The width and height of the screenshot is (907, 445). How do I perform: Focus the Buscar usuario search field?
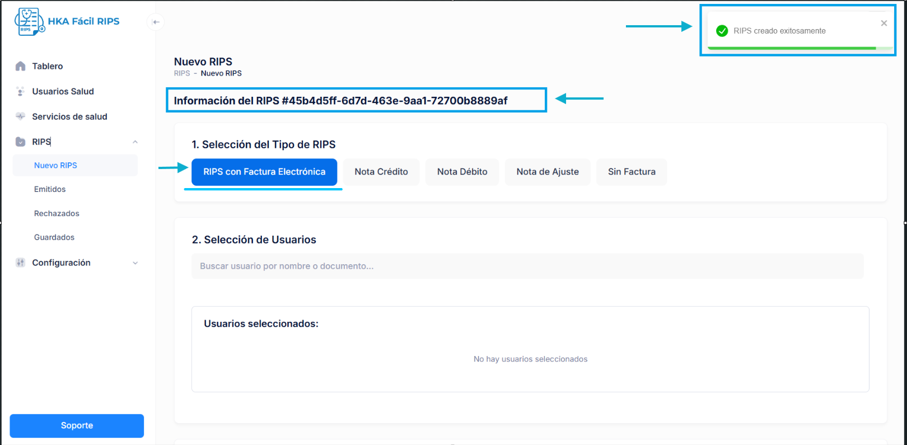[527, 266]
